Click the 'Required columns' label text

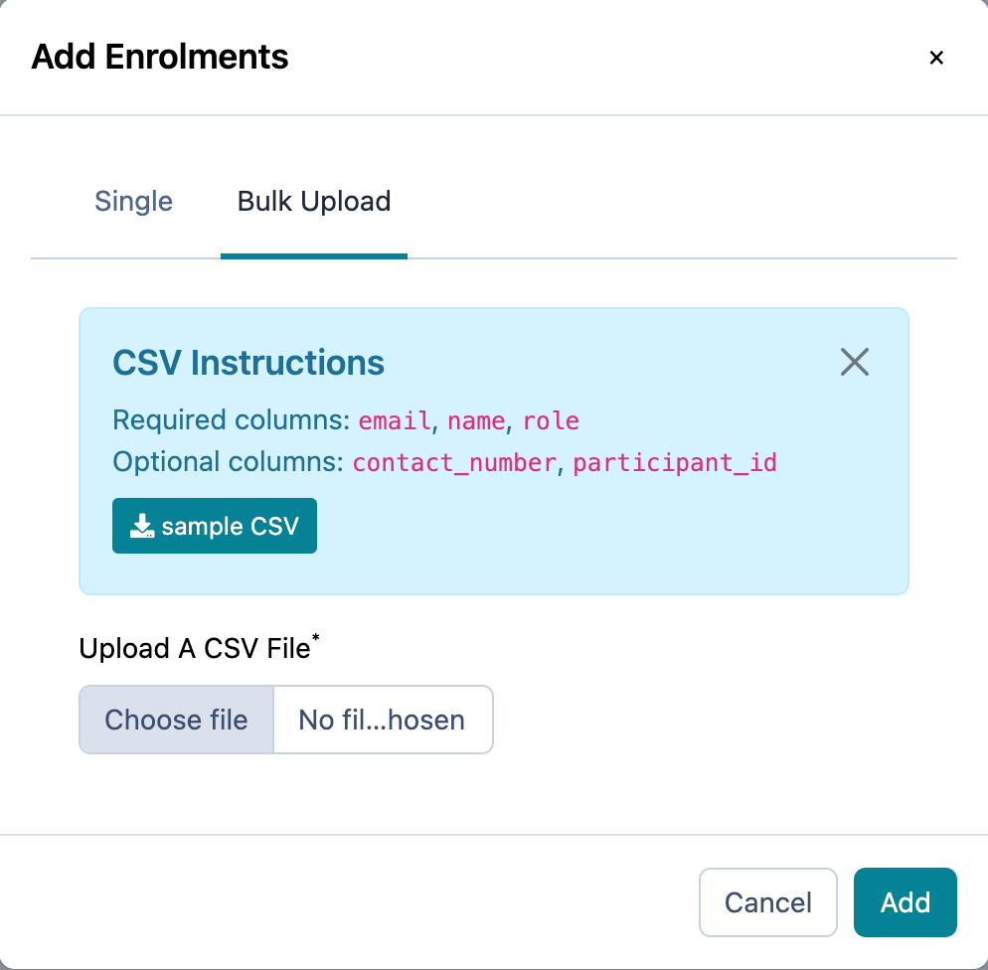[232, 420]
